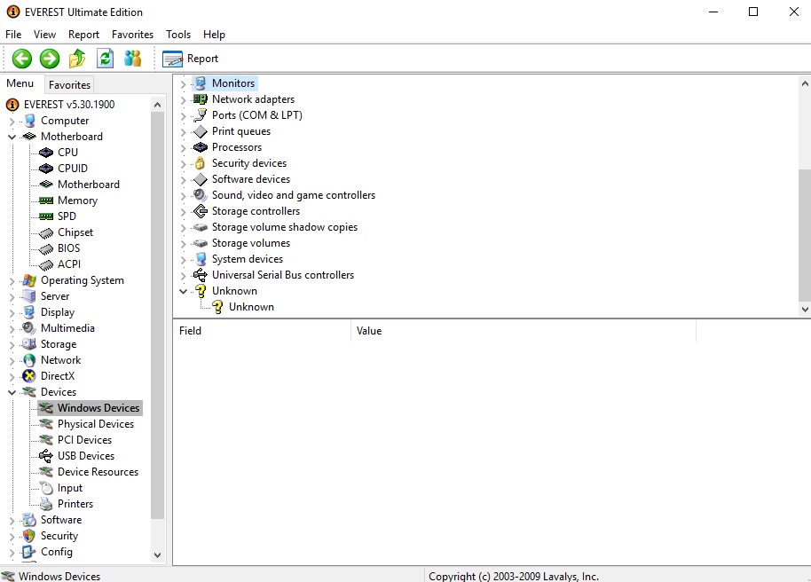
Task: Select EVEREST v5.30.1900 root node
Action: click(69, 105)
